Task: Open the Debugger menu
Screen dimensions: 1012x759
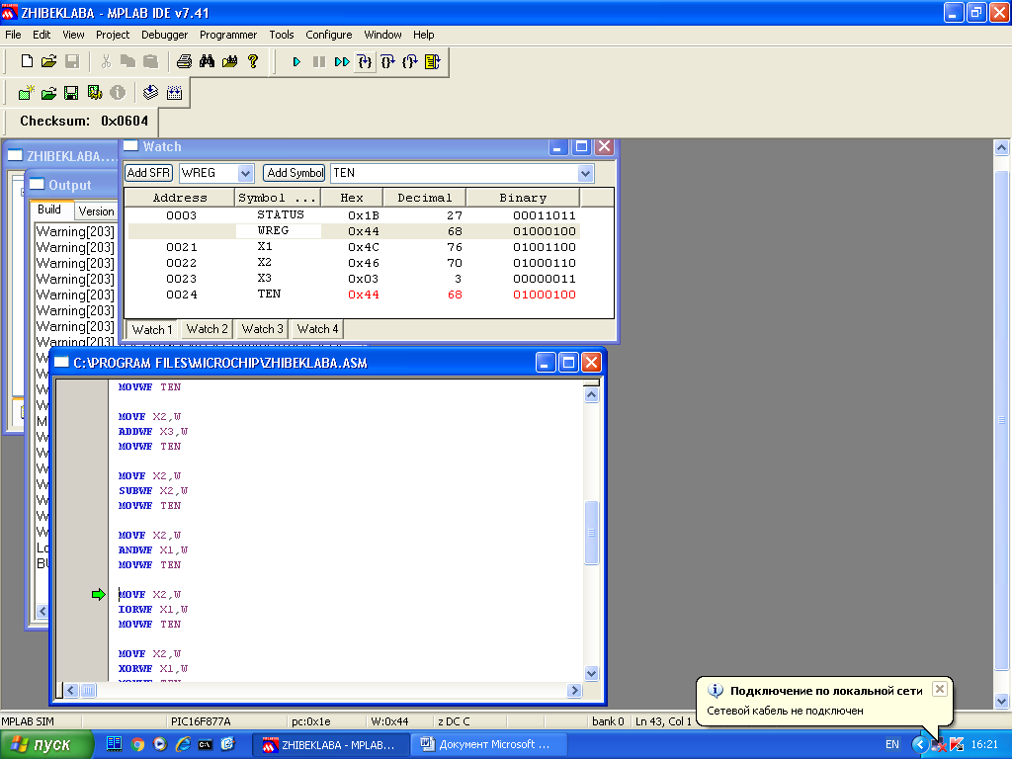Action: pyautogui.click(x=165, y=35)
